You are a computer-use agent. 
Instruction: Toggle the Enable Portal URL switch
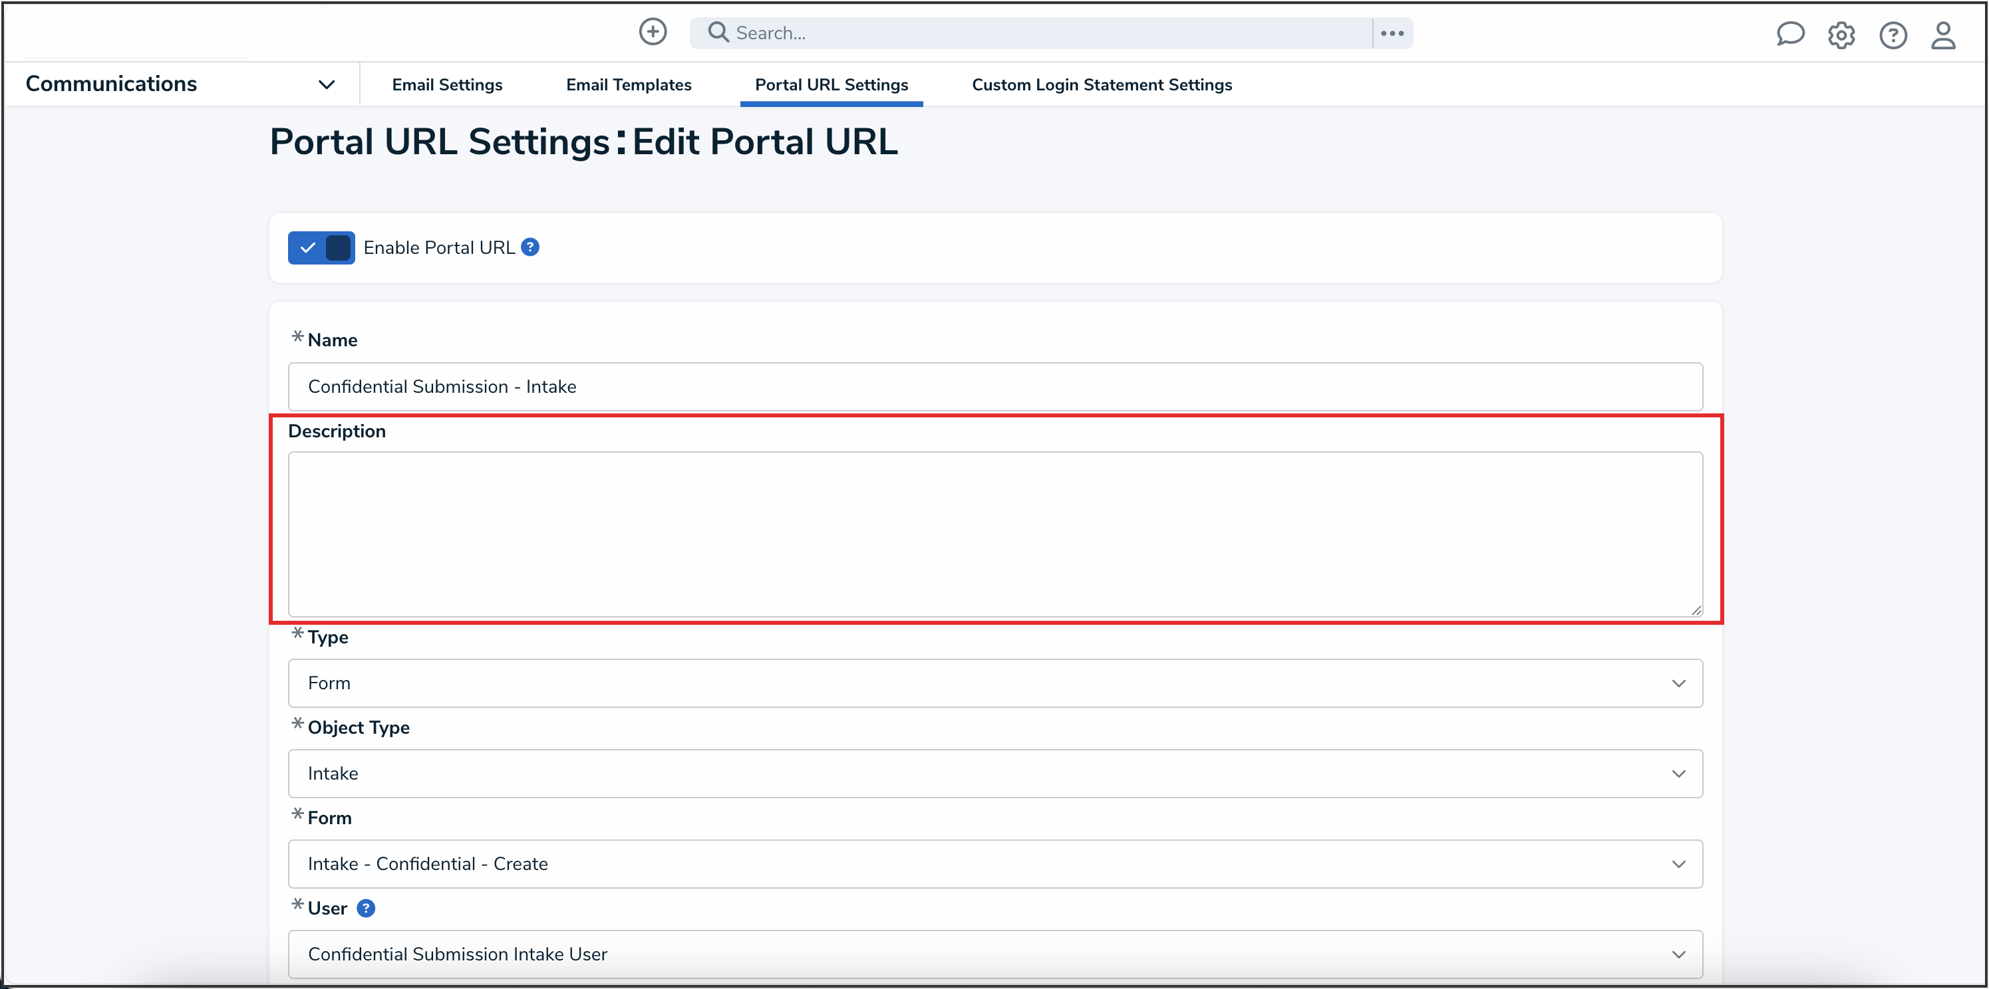(x=321, y=248)
